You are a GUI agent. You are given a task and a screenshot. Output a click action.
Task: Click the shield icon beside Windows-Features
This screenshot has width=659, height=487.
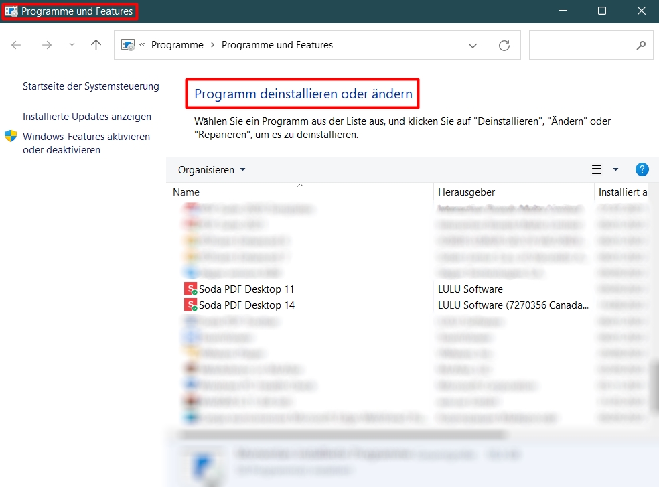[x=11, y=136]
